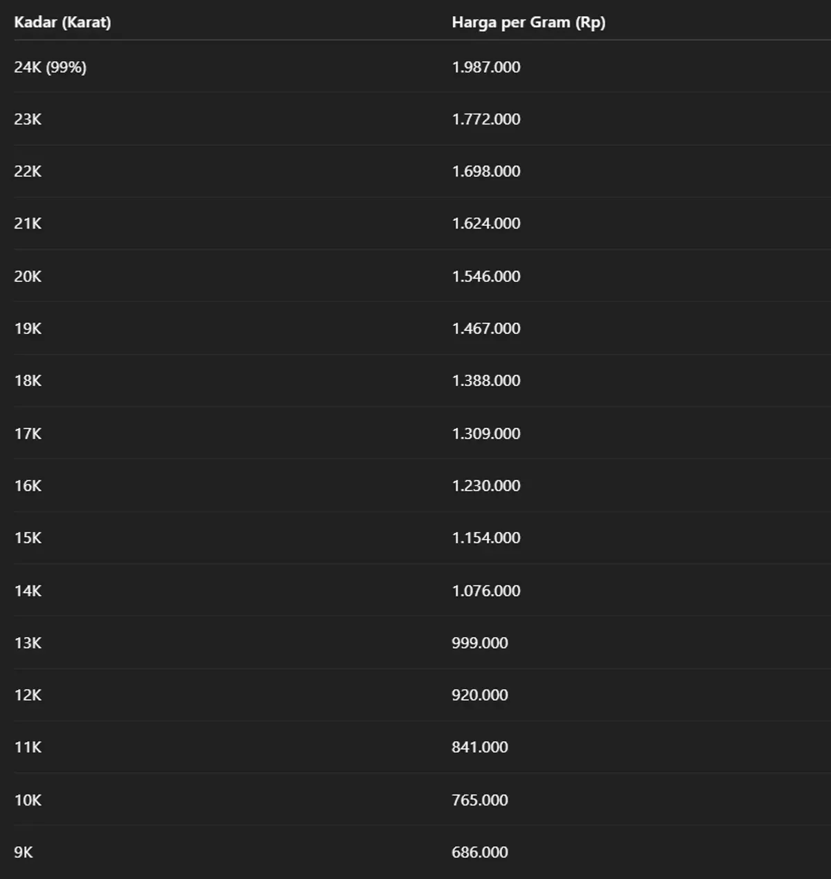
Task: Click the Kadar (Karat) column header
Action: tap(62, 22)
